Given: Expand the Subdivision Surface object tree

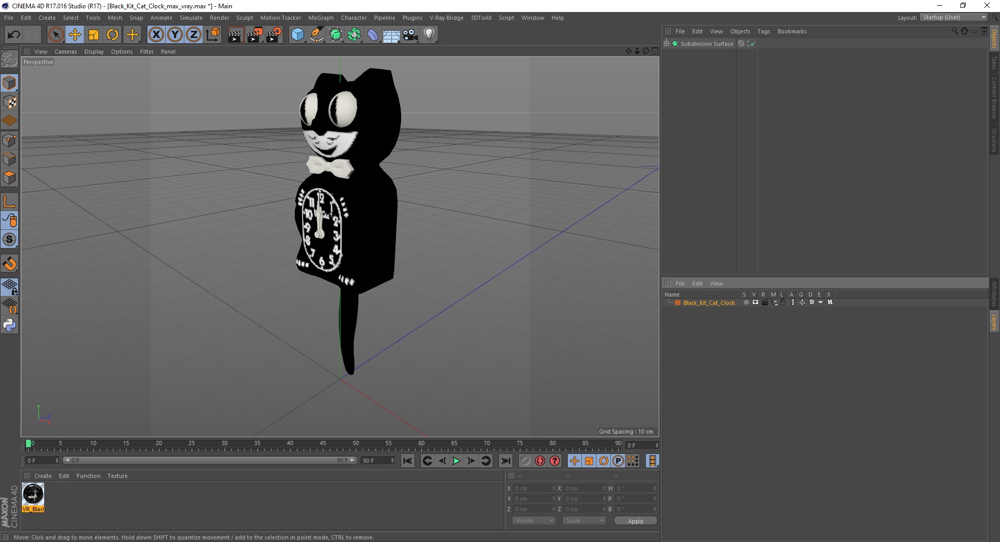Looking at the screenshot, I should (x=667, y=44).
